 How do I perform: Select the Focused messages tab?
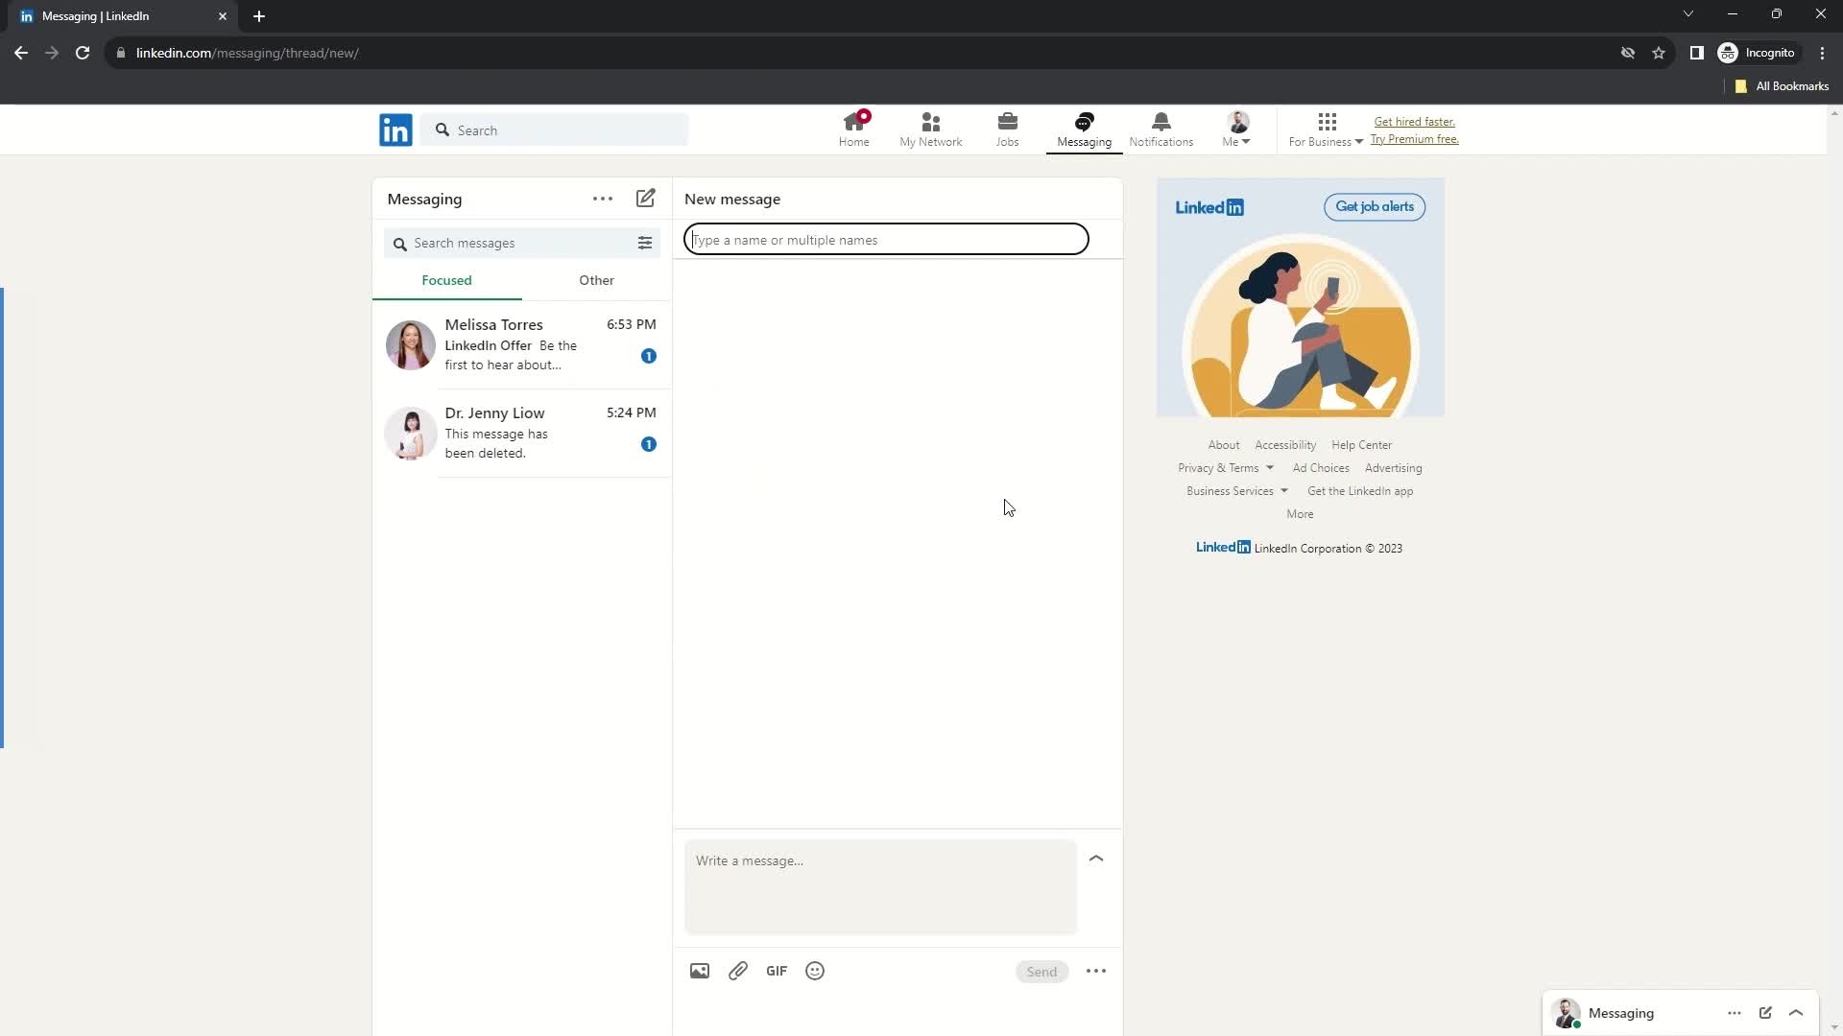coord(446,279)
